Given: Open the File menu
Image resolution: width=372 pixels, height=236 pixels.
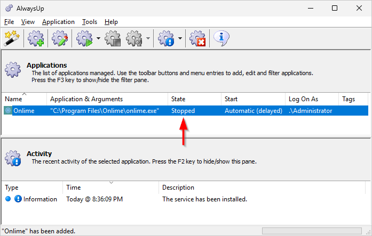Looking at the screenshot, I should (x=9, y=22).
